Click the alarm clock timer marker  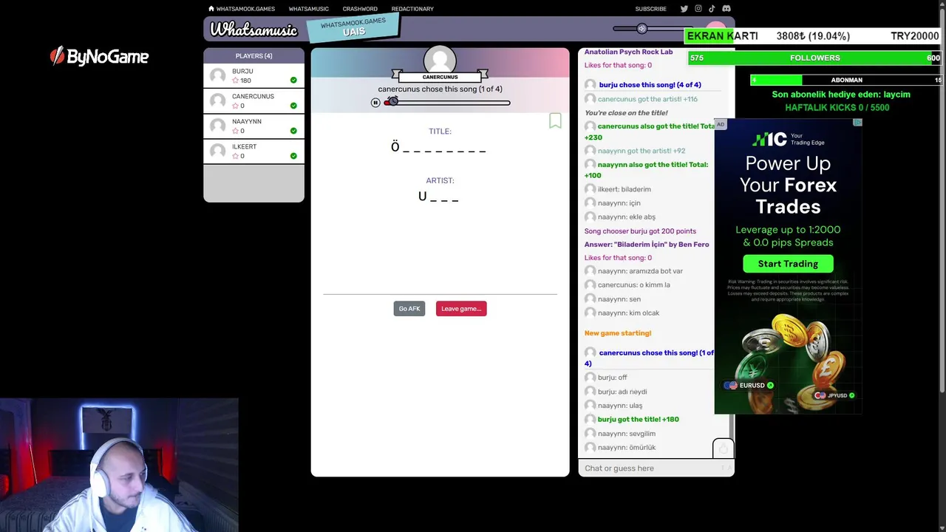point(392,101)
